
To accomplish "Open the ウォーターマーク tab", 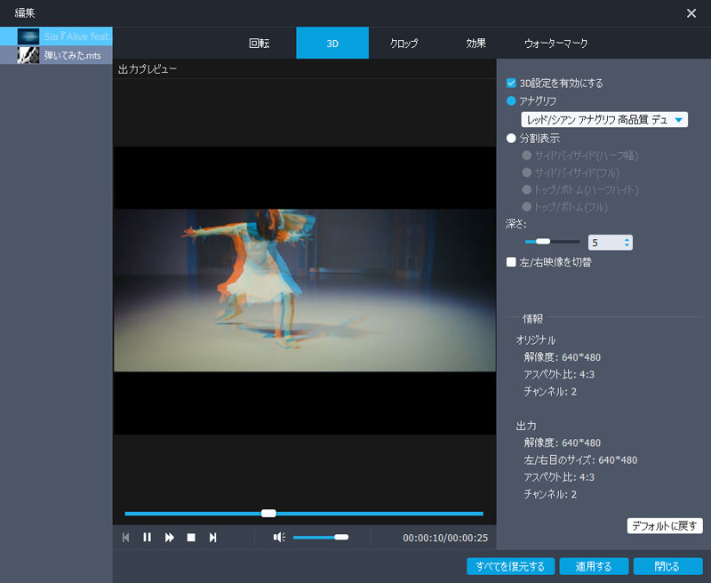I will click(x=555, y=43).
